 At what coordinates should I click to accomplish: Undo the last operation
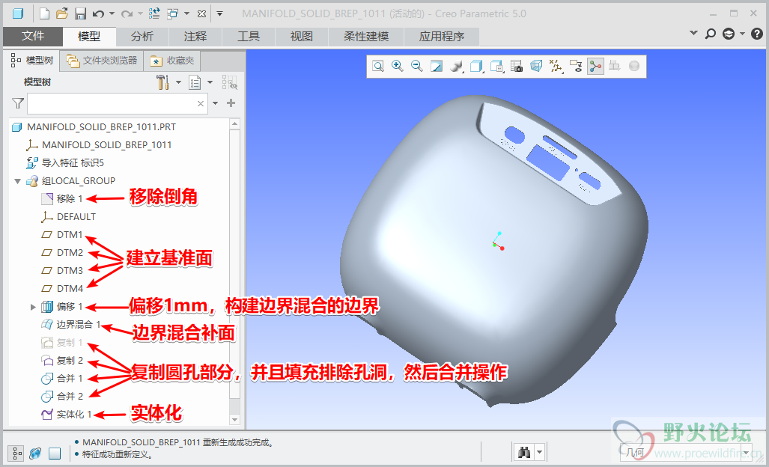[98, 13]
